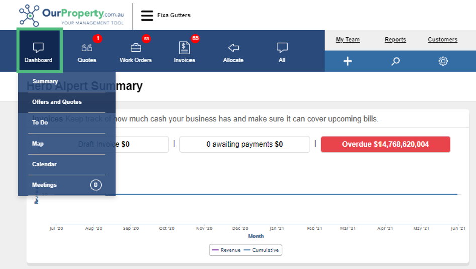This screenshot has height=269, width=476.
Task: Click the Quotes icon in navigation bar
Action: (87, 48)
